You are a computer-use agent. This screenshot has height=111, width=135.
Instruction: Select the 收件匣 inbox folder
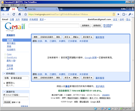tap(10, 40)
